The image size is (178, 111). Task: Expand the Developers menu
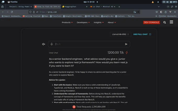point(83,22)
